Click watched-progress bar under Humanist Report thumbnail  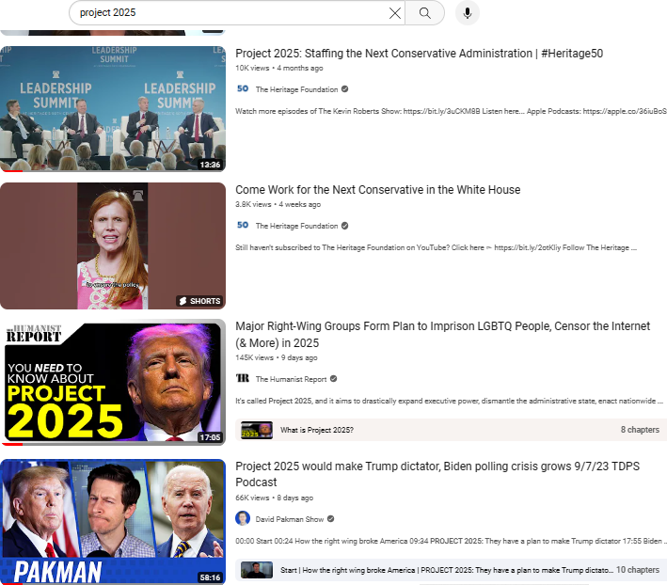pyautogui.click(x=113, y=444)
